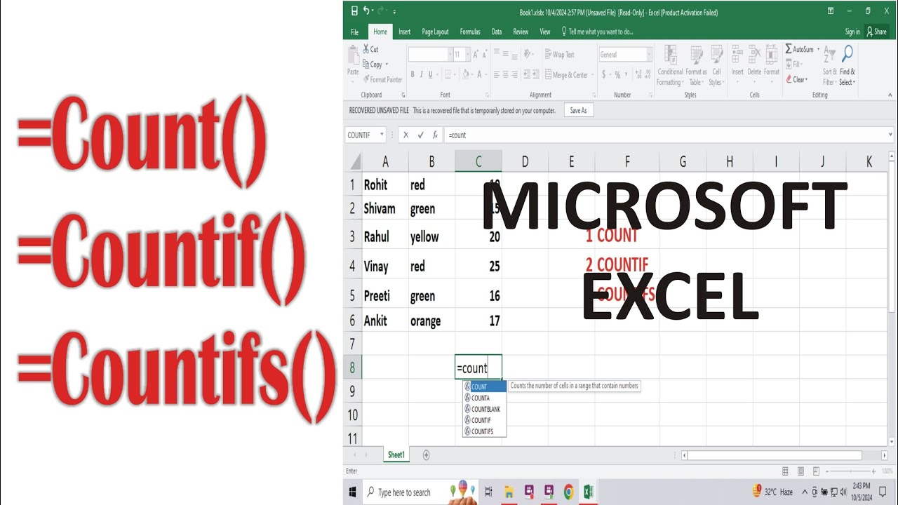Click the Format Painter brush
The width and height of the screenshot is (898, 505).
click(366, 79)
